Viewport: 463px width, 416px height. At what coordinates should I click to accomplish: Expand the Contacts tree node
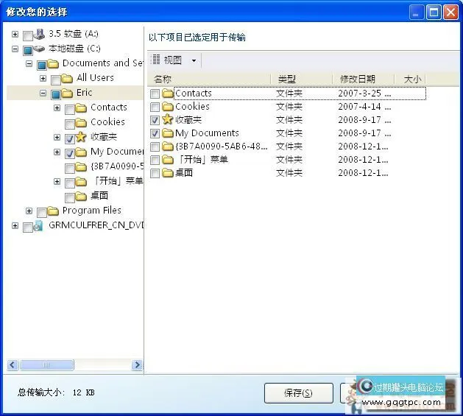pos(57,107)
